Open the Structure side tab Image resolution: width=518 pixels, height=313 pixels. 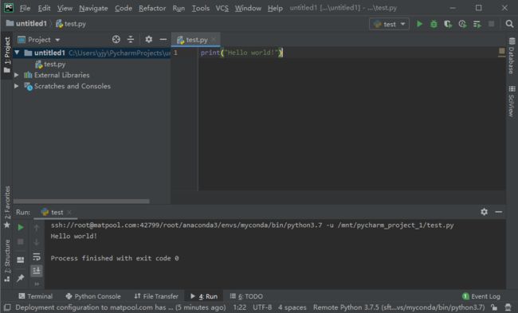point(7,260)
